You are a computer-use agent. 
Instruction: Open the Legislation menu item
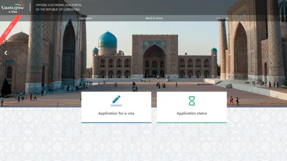coord(86,18)
